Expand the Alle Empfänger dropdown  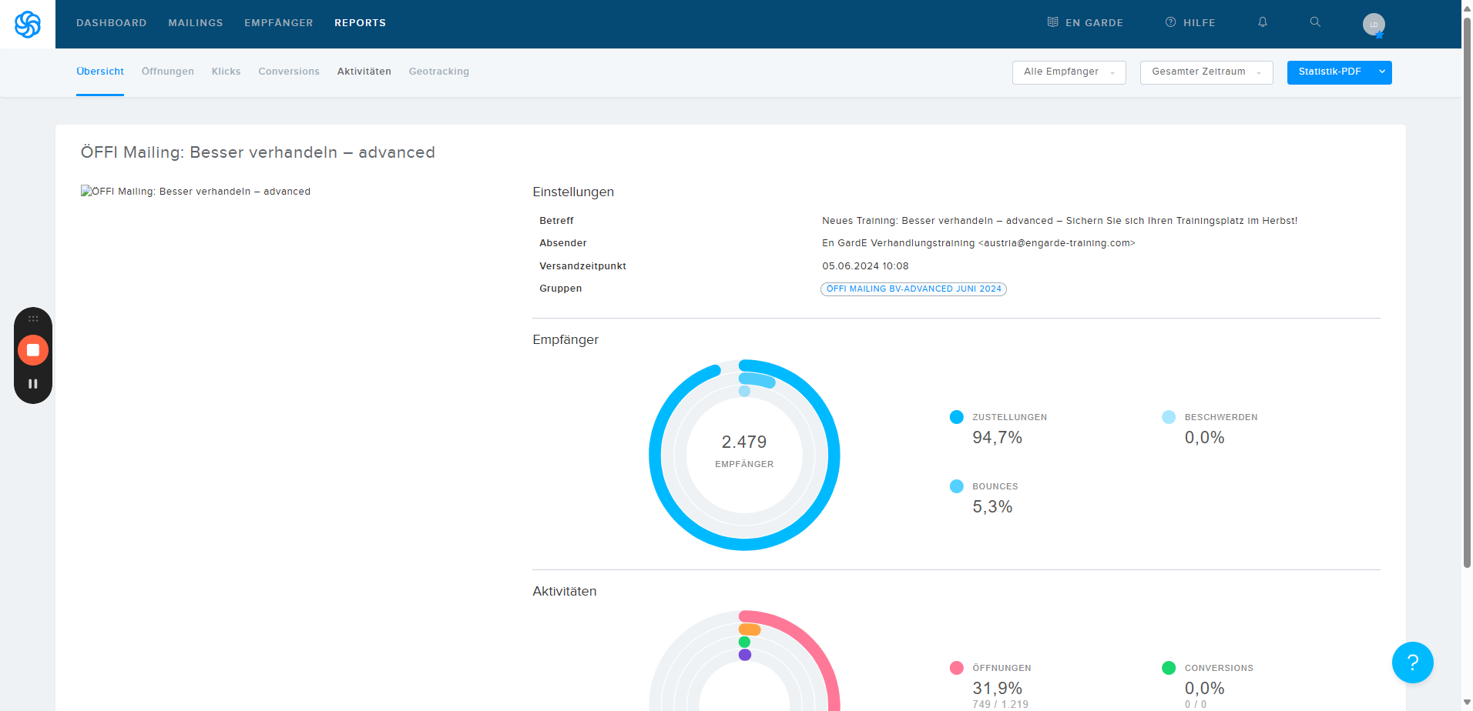1069,72
